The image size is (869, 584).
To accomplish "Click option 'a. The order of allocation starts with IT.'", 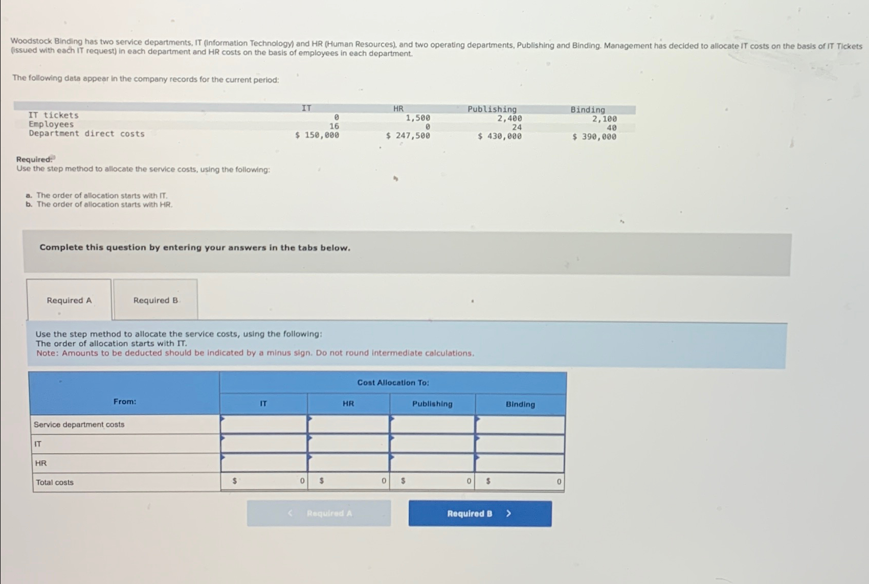I will click(x=97, y=195).
